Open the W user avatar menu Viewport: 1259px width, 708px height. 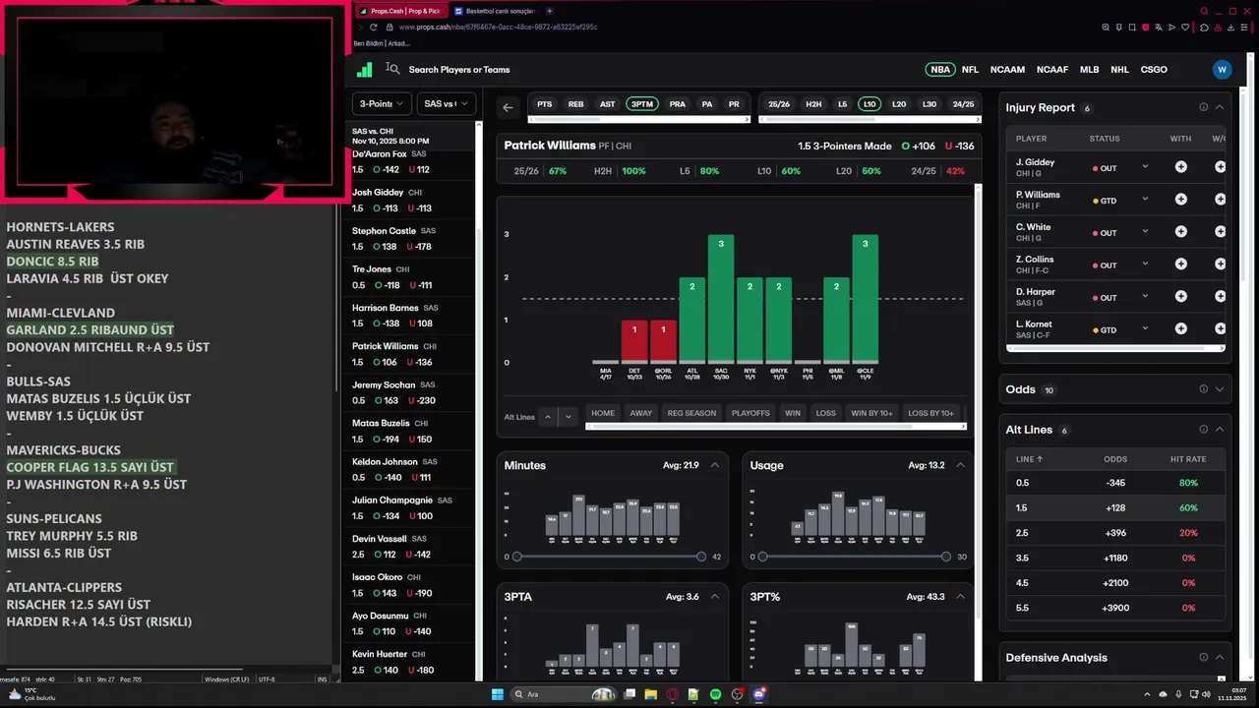1222,70
